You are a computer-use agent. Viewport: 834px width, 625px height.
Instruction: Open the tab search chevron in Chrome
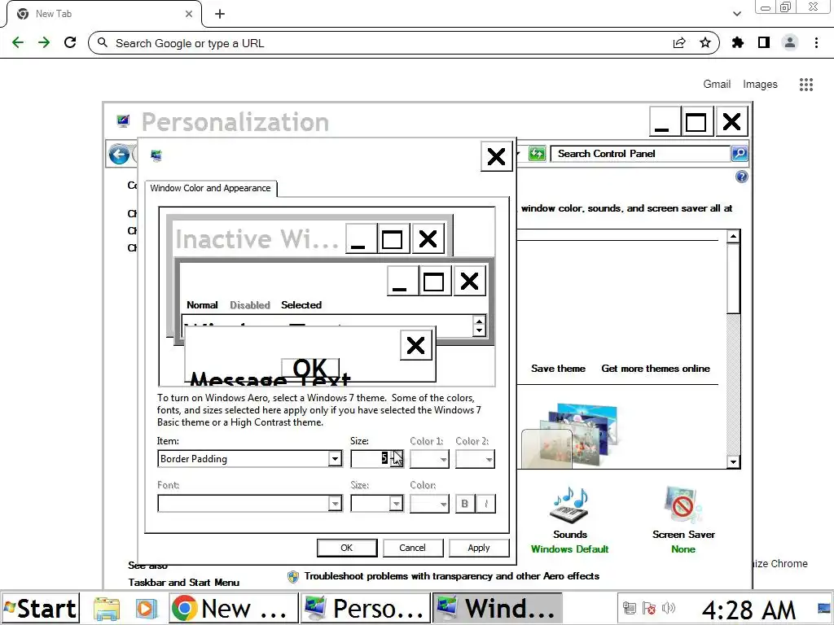pos(736,14)
